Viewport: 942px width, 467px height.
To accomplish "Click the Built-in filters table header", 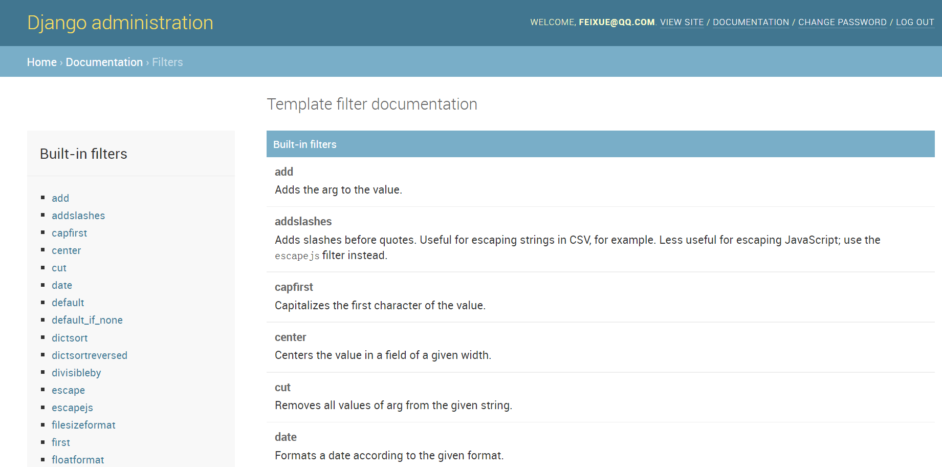I will click(305, 144).
